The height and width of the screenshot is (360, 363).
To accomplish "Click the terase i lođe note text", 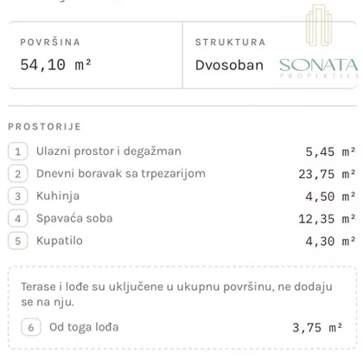I will (176, 294).
